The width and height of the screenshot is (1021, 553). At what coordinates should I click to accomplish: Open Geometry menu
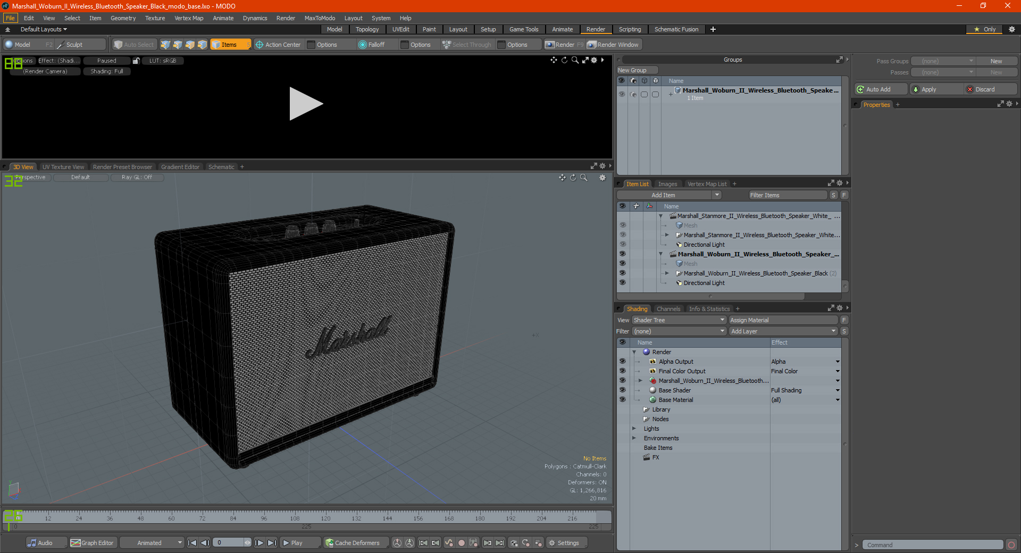[x=123, y=18]
